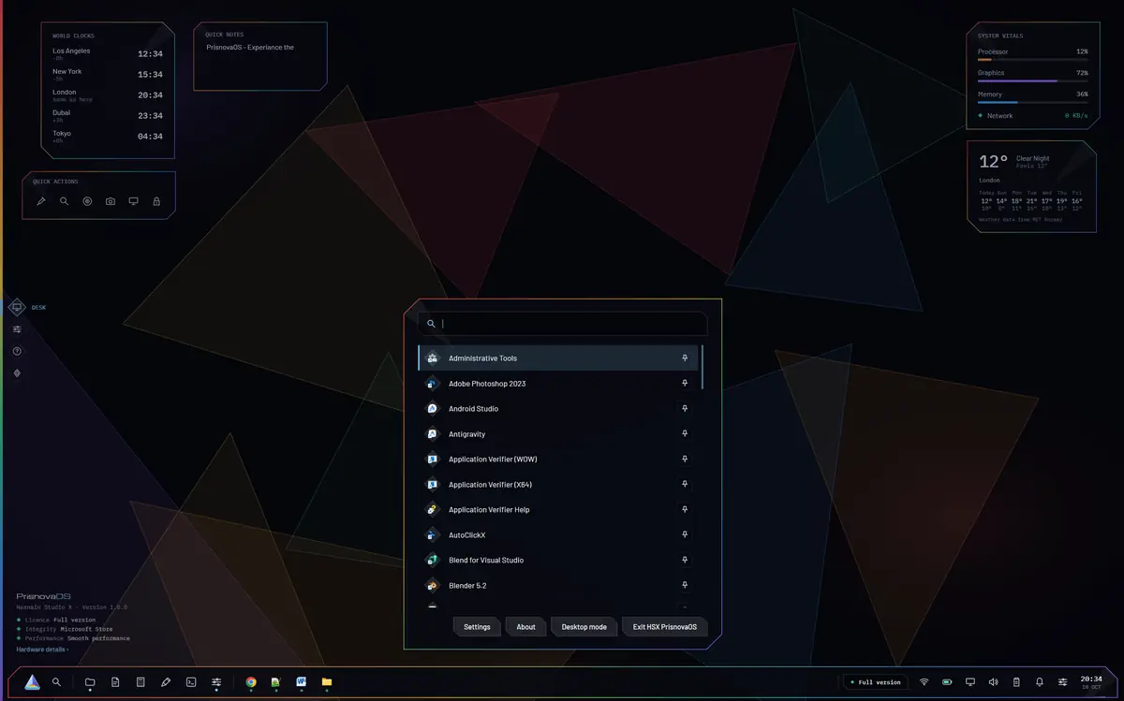Open the PrisnovaOS prism logo start button
1124x701 pixels.
click(32, 682)
